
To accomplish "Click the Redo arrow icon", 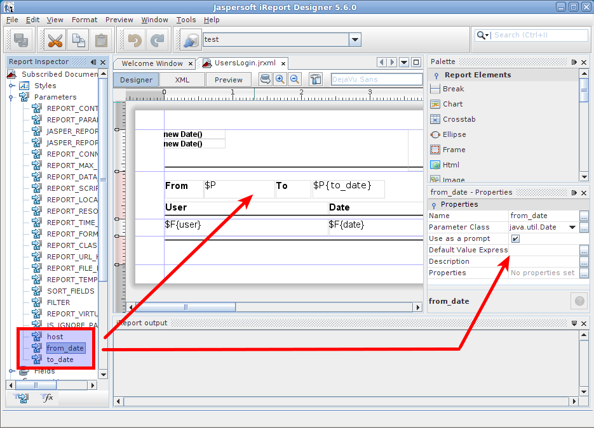I will 157,41.
